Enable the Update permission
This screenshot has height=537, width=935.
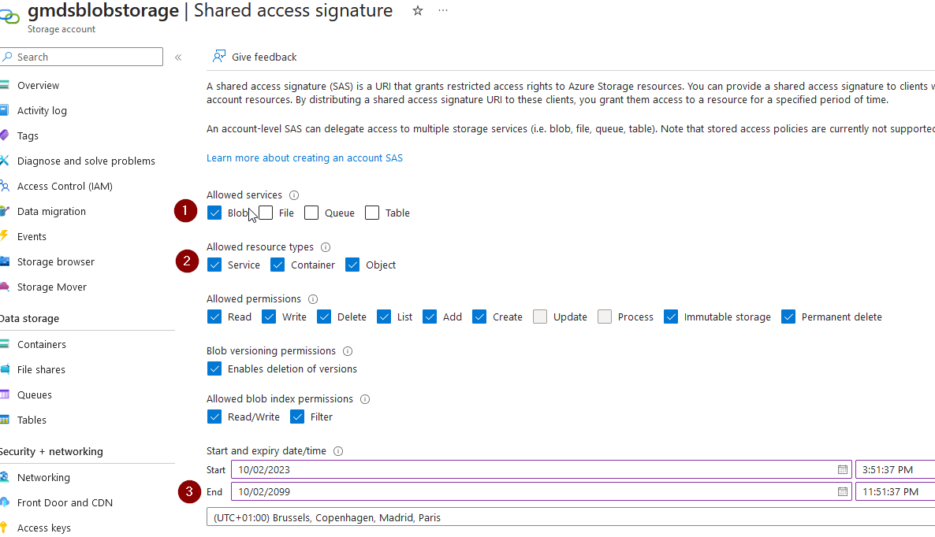tap(540, 317)
